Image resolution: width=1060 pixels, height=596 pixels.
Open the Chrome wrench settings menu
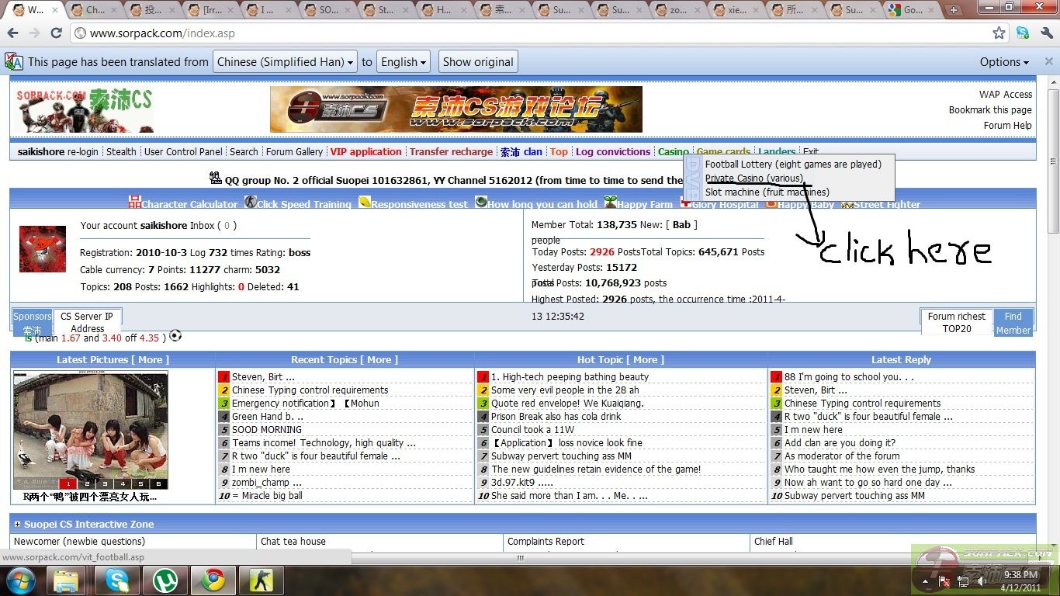click(1046, 33)
